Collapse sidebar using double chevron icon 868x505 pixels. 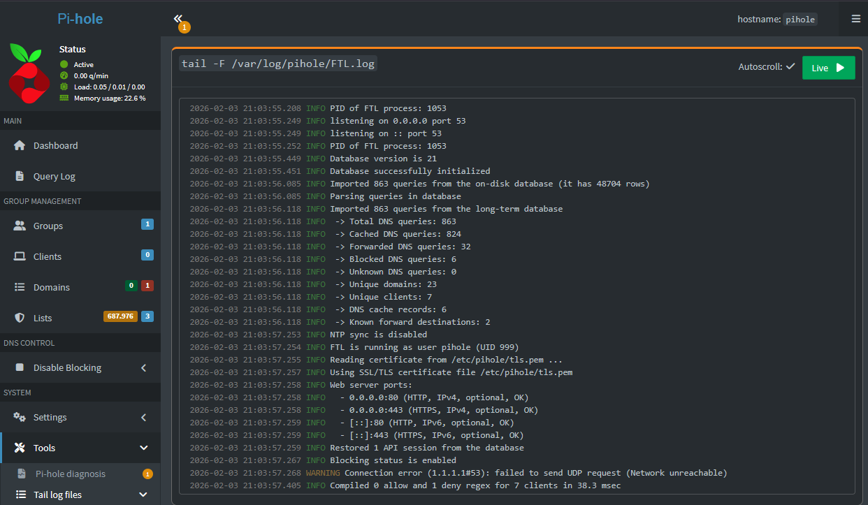point(178,20)
